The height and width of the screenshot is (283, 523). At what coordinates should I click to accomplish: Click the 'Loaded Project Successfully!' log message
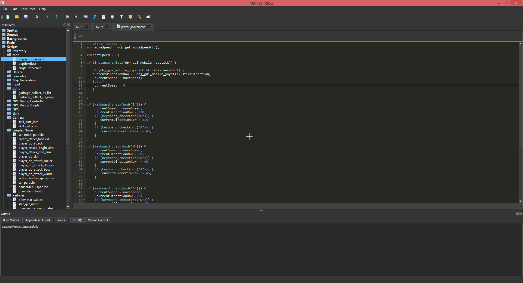(x=20, y=227)
